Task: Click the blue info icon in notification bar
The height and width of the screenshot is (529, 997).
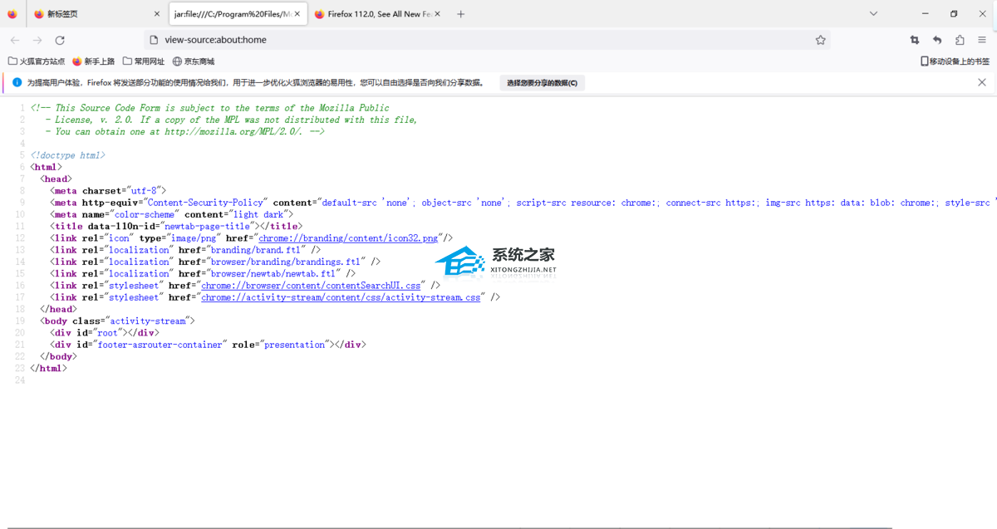Action: pos(17,82)
